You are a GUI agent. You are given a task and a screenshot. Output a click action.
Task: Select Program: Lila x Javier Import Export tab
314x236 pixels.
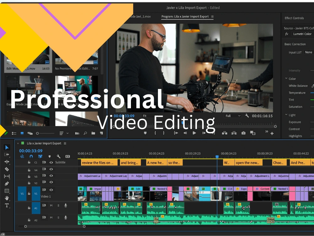(185, 17)
